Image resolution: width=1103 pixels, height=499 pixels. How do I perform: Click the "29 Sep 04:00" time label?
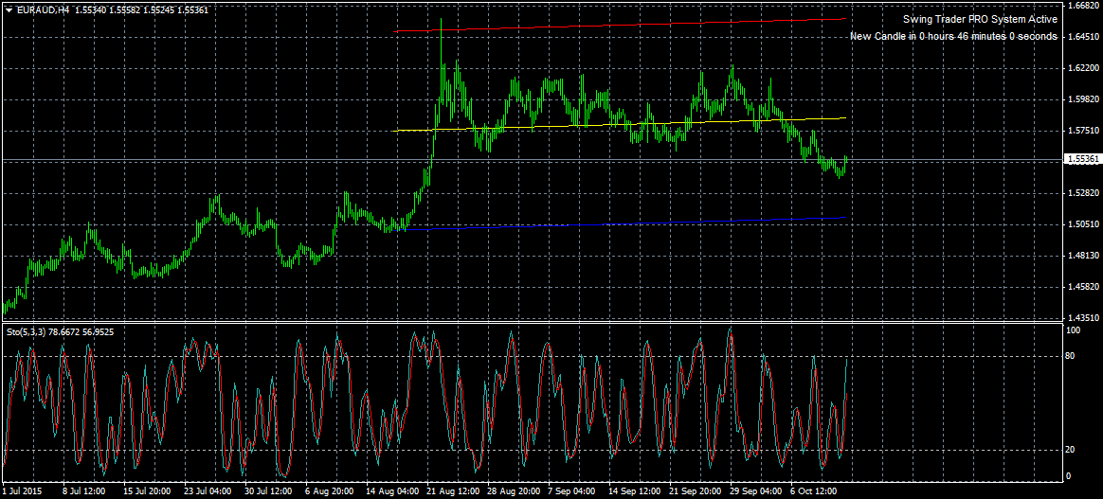(x=757, y=491)
